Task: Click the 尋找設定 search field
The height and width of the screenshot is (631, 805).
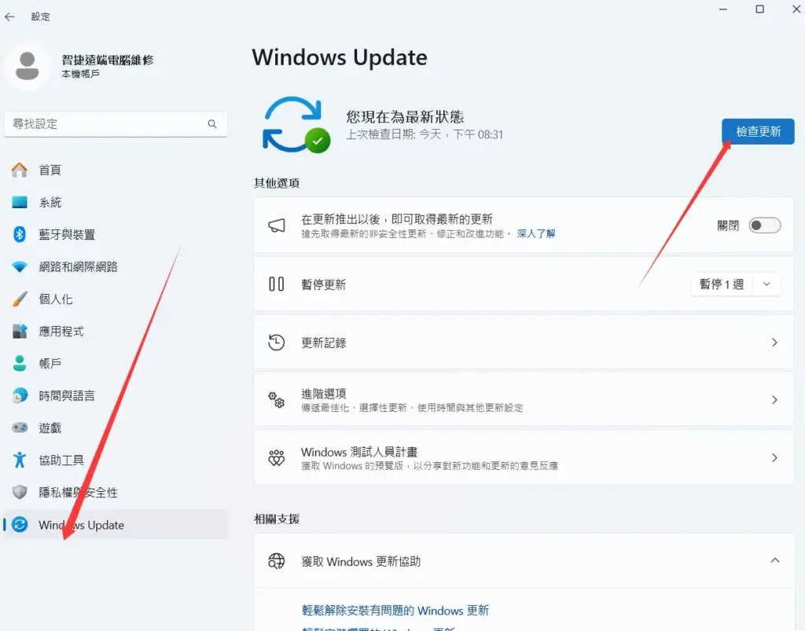Action: [116, 124]
